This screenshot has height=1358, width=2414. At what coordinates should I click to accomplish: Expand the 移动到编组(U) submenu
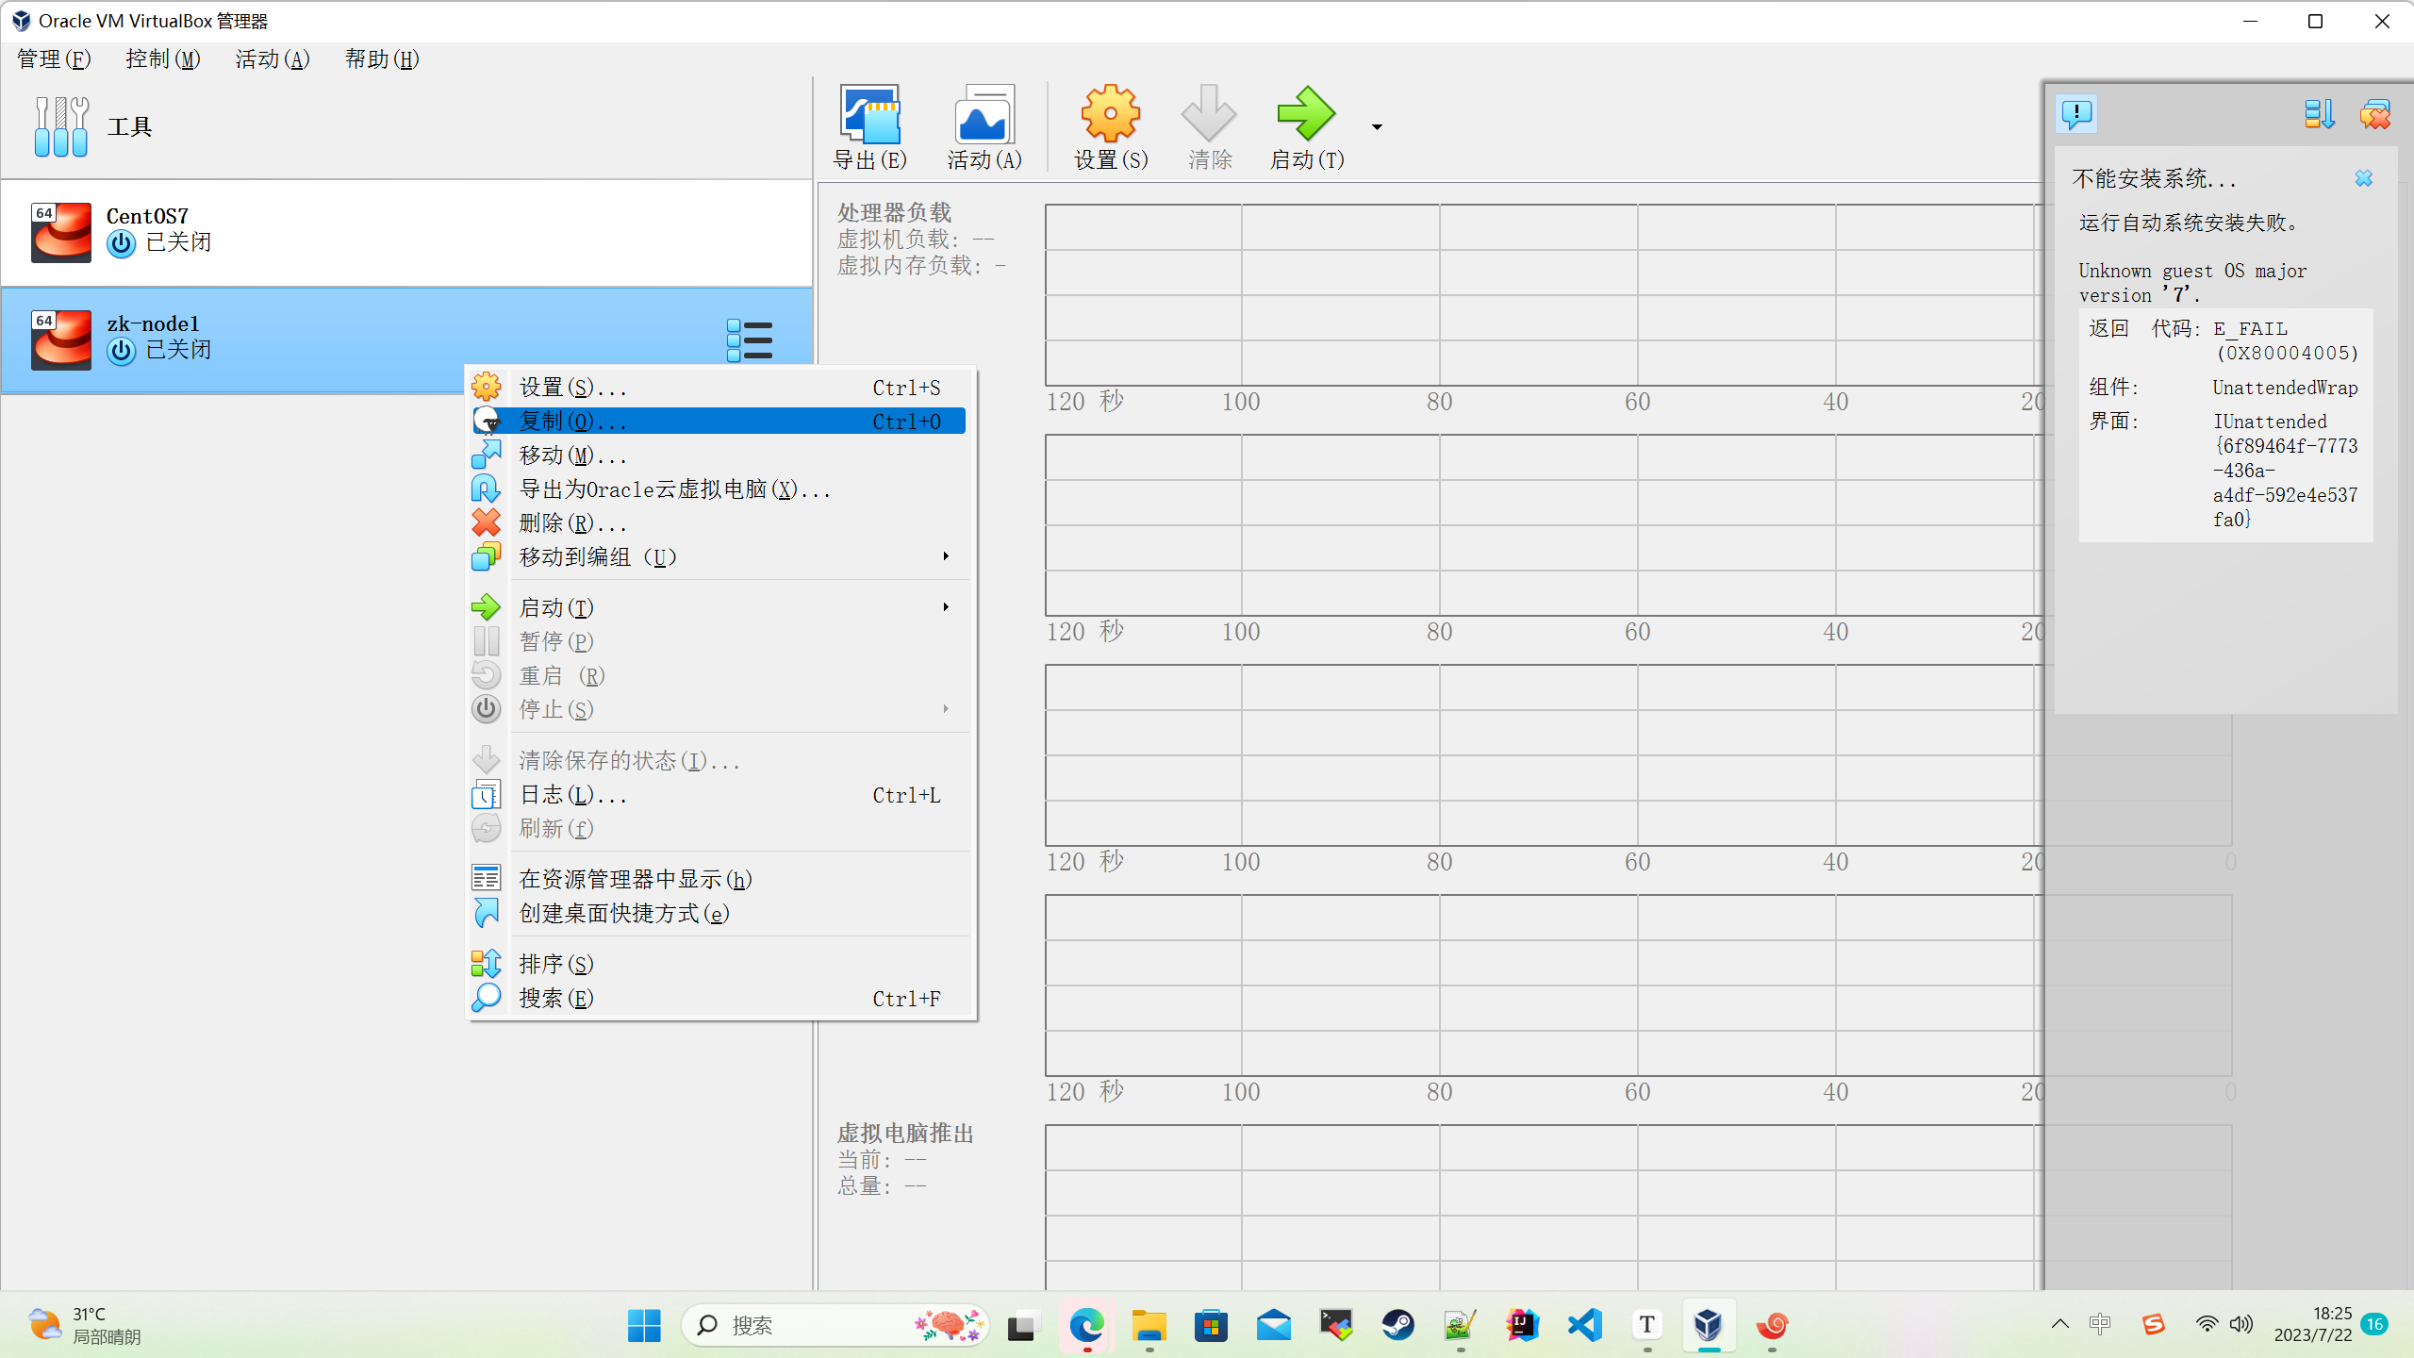[719, 556]
